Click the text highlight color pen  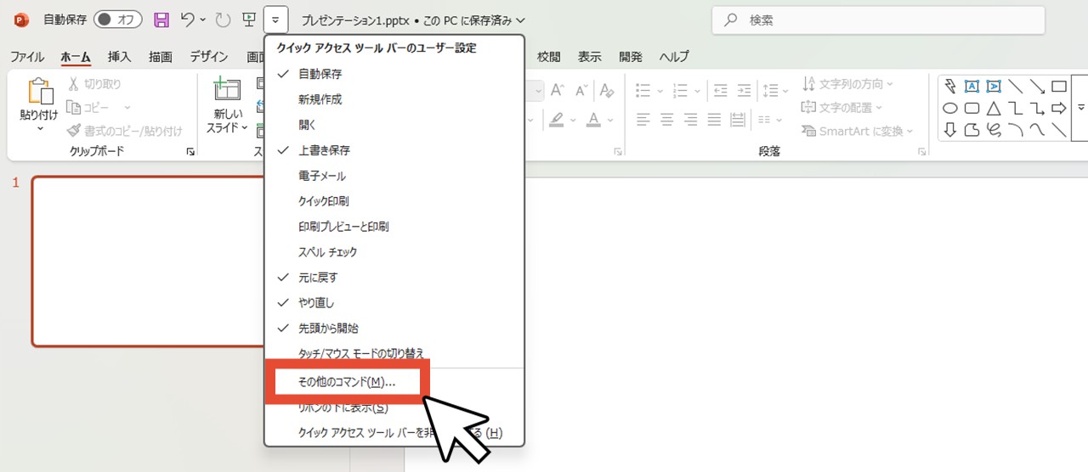(557, 119)
